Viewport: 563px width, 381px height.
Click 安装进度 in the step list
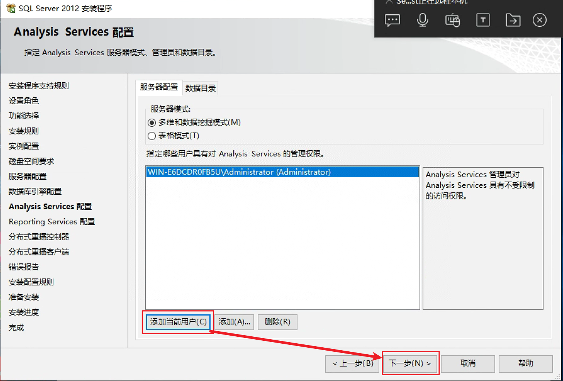tap(24, 312)
